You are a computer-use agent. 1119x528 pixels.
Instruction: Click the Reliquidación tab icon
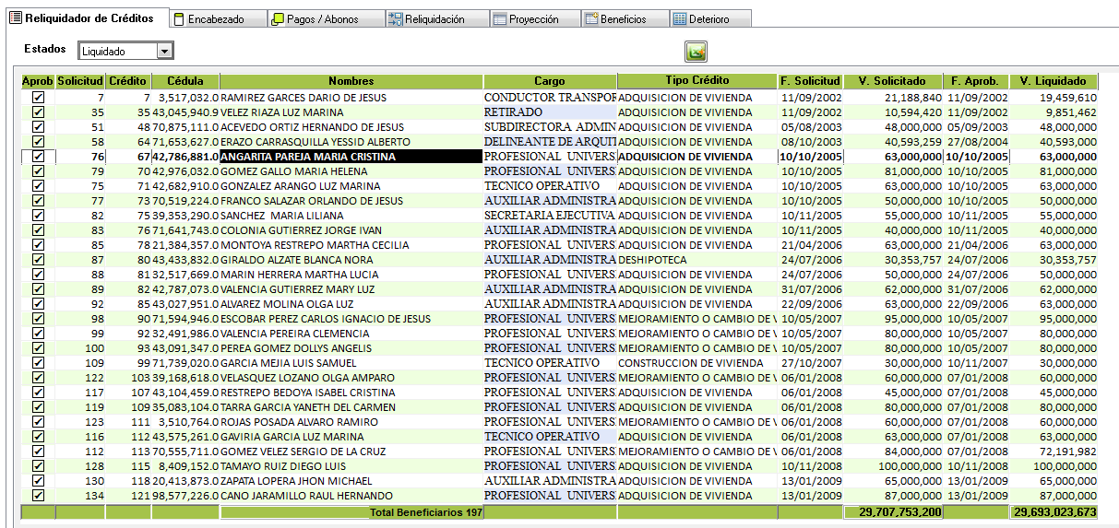point(395,19)
